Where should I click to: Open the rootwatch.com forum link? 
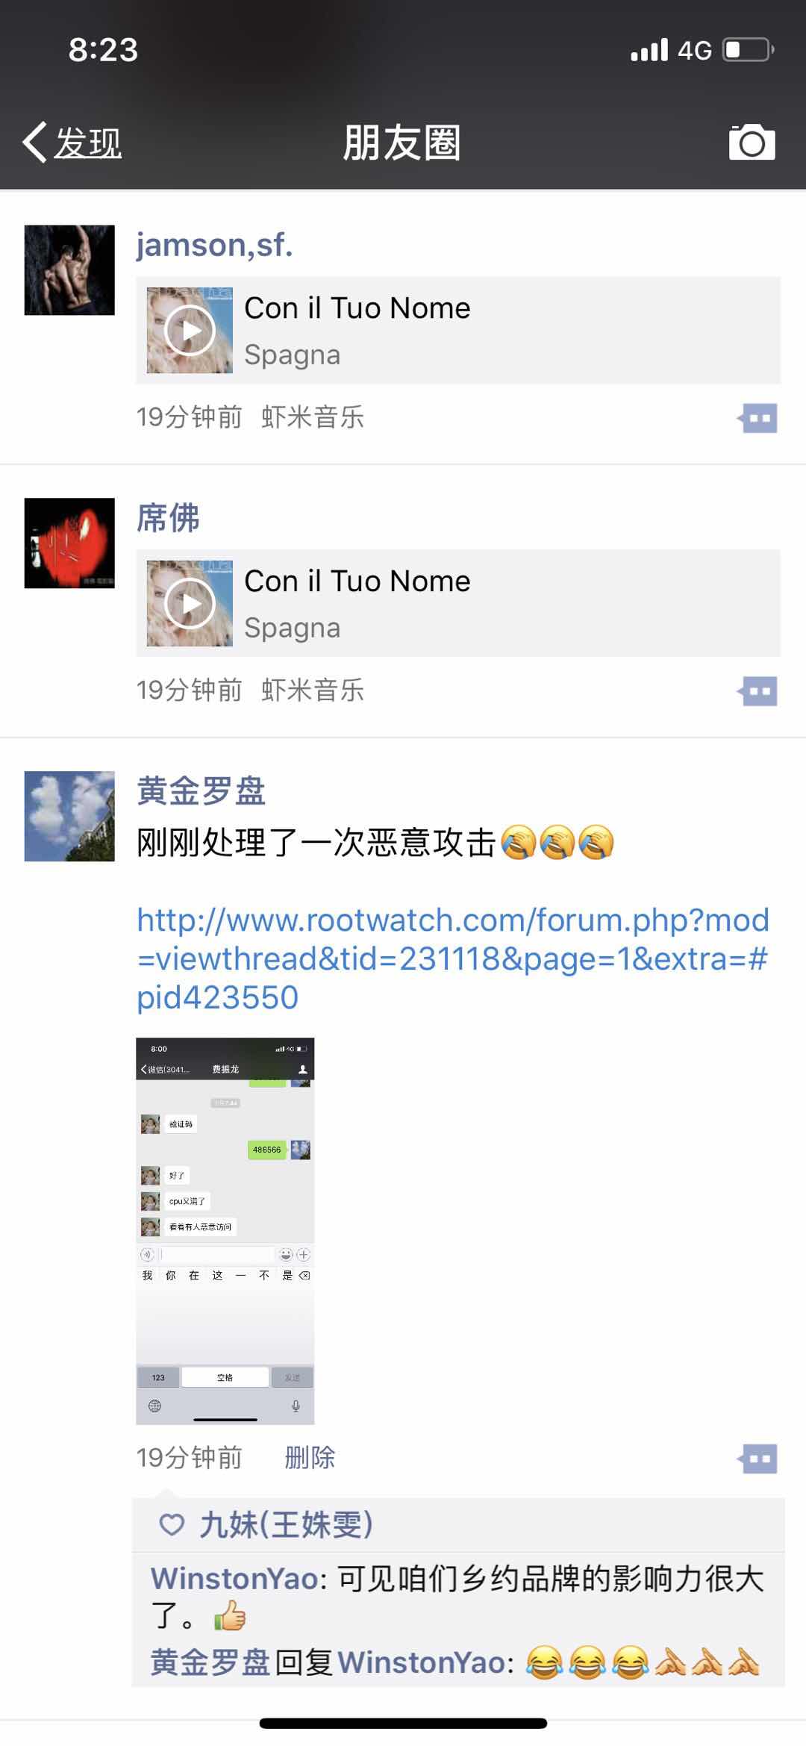click(453, 958)
